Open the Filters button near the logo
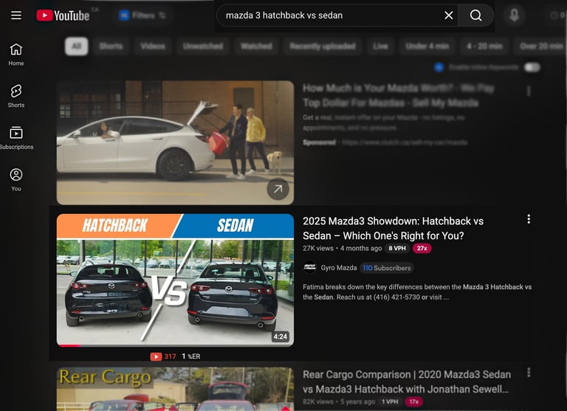The width and height of the screenshot is (567, 411). 142,15
